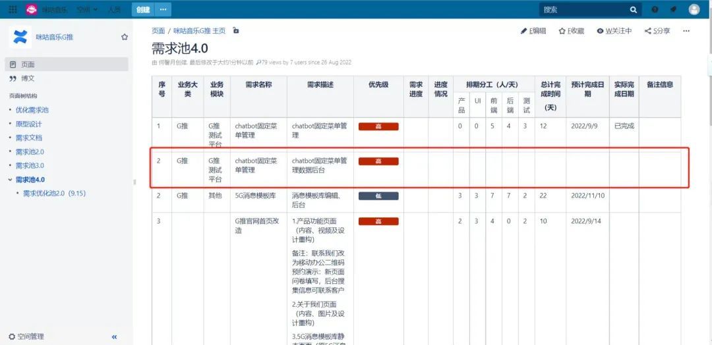Open the 需求池3.0 page in tree
Image resolution: width=712 pixels, height=345 pixels.
pyautogui.click(x=30, y=165)
